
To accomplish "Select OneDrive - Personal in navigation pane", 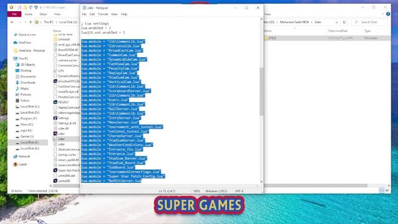I will pos(32,50).
